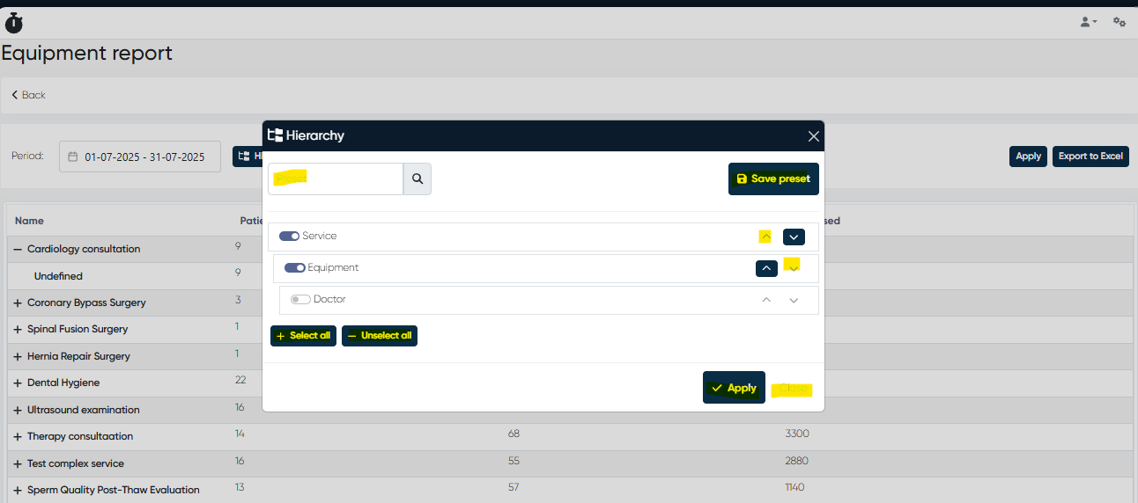Move Doctor row up with arrow
Screen dimensions: 1138x503
[766, 300]
